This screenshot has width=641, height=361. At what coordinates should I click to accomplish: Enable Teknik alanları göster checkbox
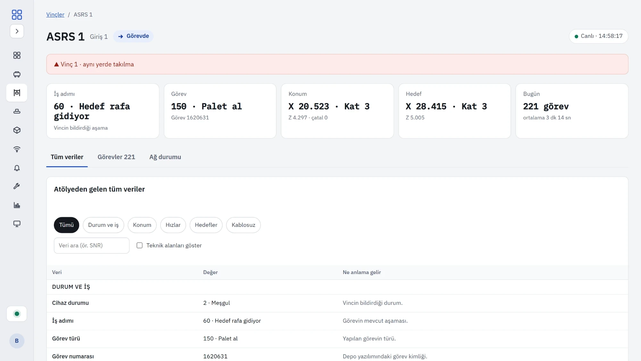coord(139,245)
